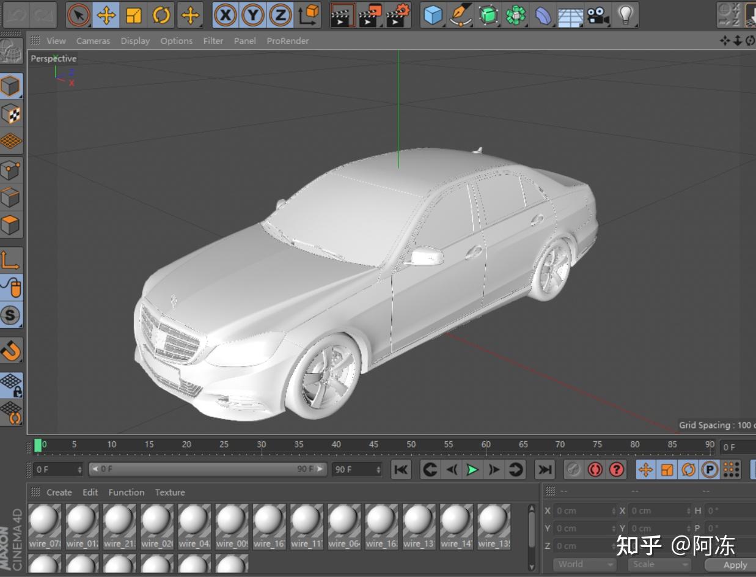
Task: Add a Light using the bulb icon
Action: click(x=625, y=15)
